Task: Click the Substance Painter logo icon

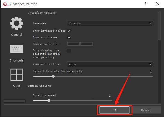Action: (x=5, y=4)
